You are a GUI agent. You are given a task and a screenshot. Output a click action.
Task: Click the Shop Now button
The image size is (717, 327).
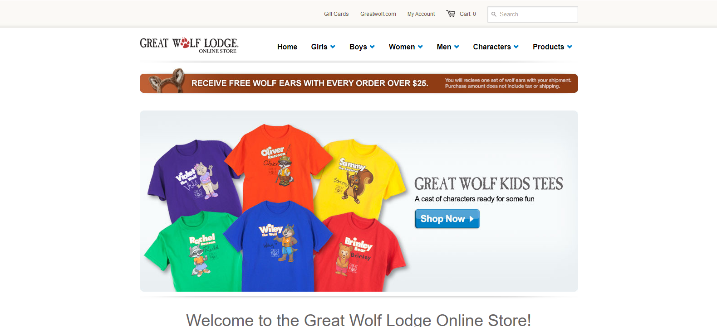tap(447, 219)
